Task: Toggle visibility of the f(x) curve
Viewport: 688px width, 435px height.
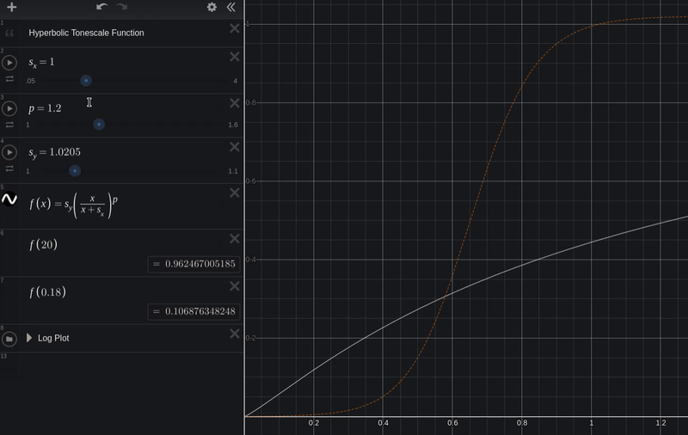Action: point(9,199)
